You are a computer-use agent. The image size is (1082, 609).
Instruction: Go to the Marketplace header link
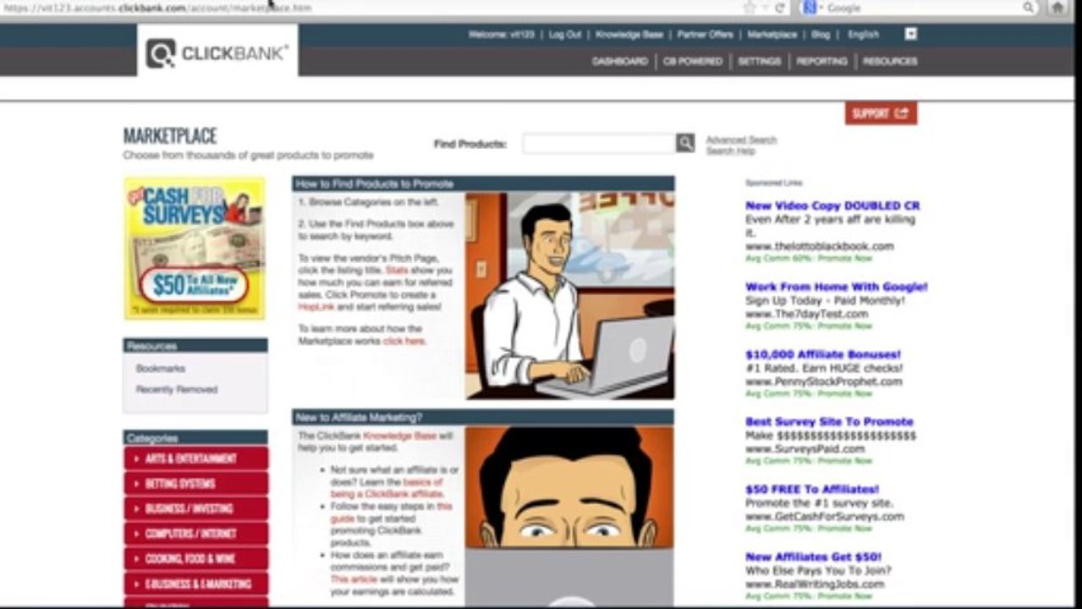point(772,35)
